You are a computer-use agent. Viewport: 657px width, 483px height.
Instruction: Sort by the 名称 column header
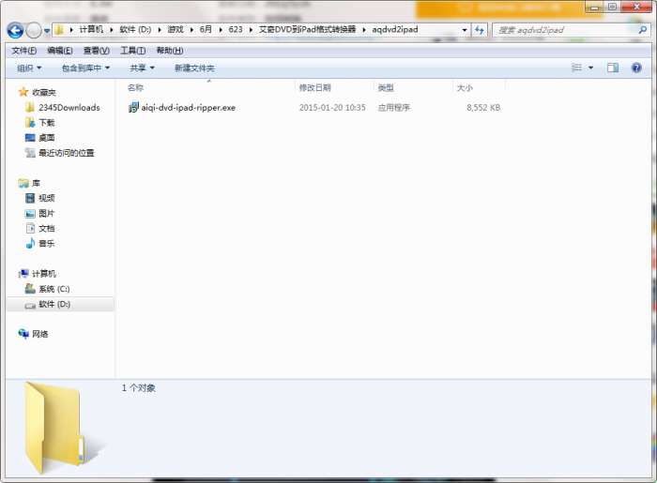[135, 87]
